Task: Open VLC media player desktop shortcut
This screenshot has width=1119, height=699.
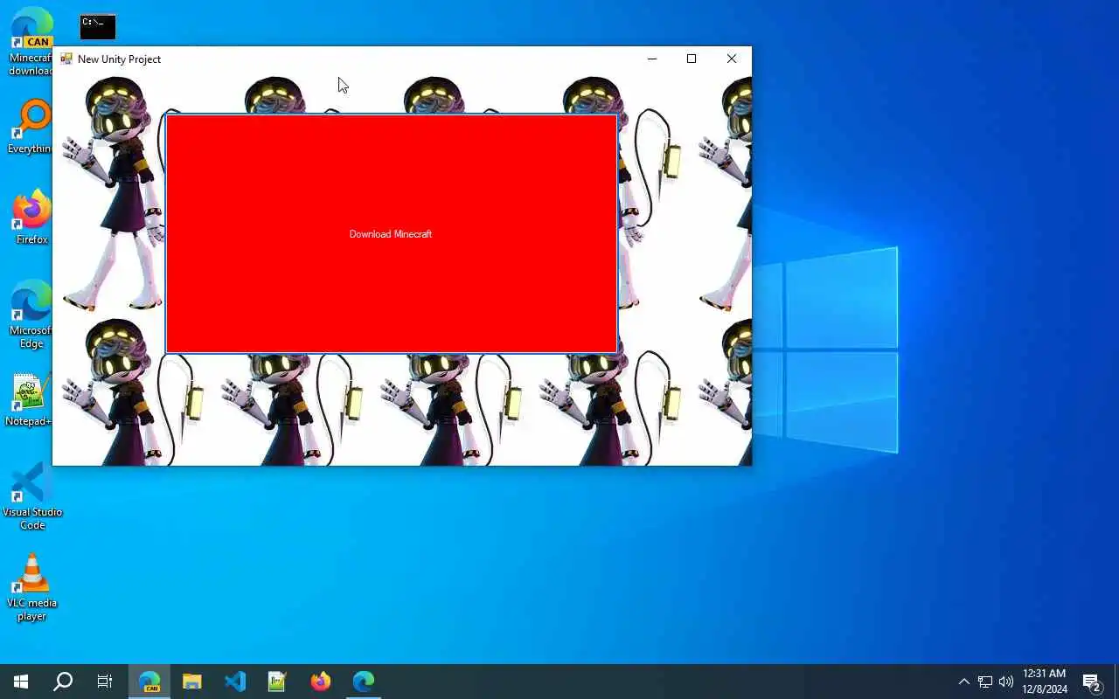Action: pyautogui.click(x=31, y=587)
